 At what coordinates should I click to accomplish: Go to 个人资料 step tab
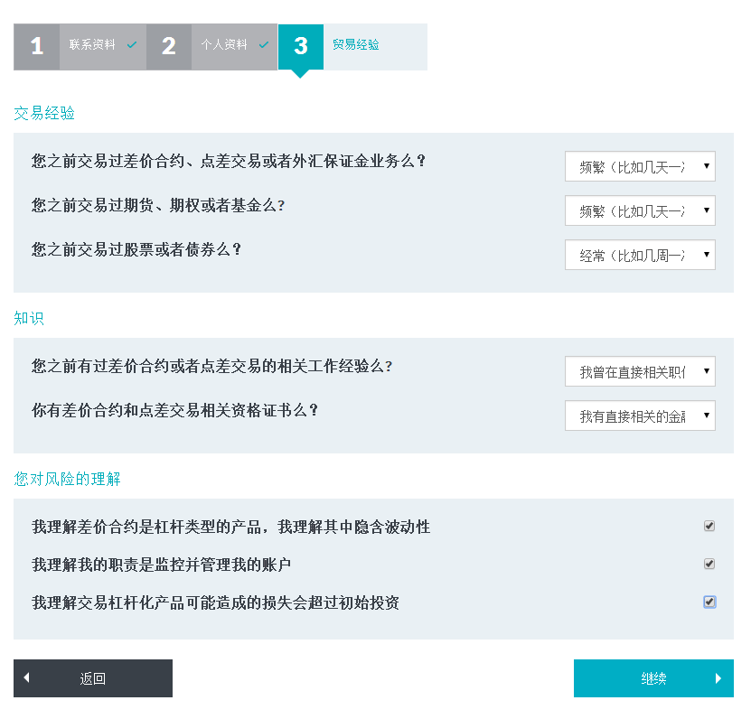(223, 45)
